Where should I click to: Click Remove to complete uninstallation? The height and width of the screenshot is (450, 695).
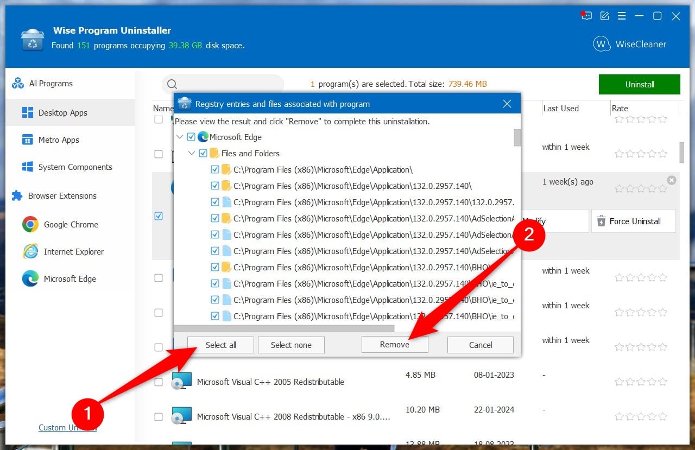pyautogui.click(x=395, y=345)
